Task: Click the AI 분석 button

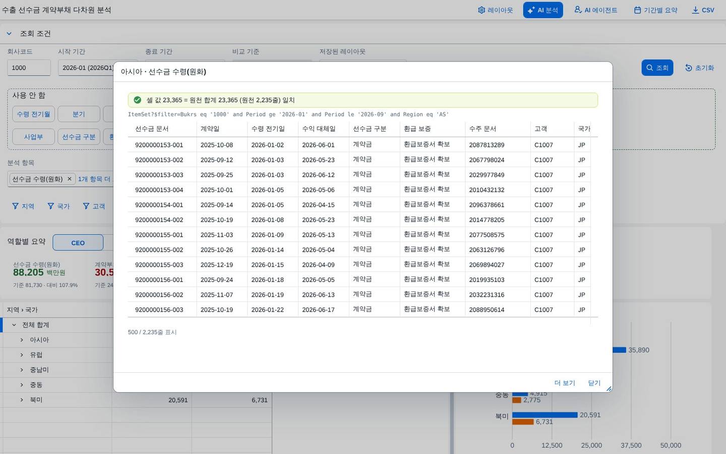Action: (542, 10)
